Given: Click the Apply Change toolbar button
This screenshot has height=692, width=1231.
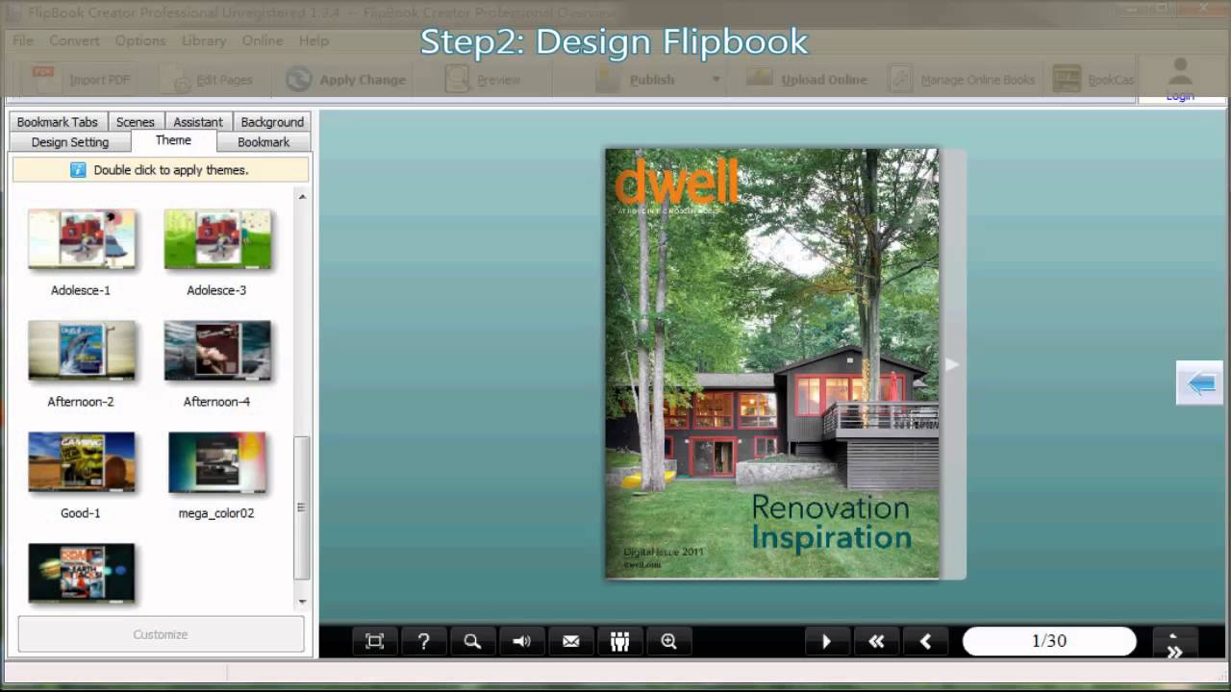Looking at the screenshot, I should coord(346,80).
